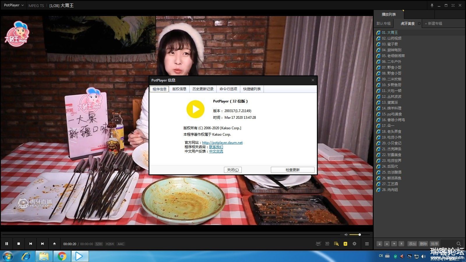Image resolution: width=466 pixels, height=262 pixels.
Task: Move selected item to top of playlist
Action: click(379, 244)
